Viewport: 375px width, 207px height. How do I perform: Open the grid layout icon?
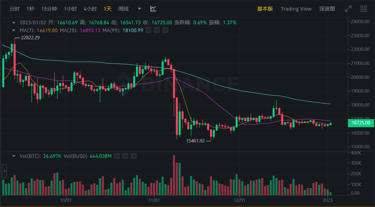(x=363, y=9)
